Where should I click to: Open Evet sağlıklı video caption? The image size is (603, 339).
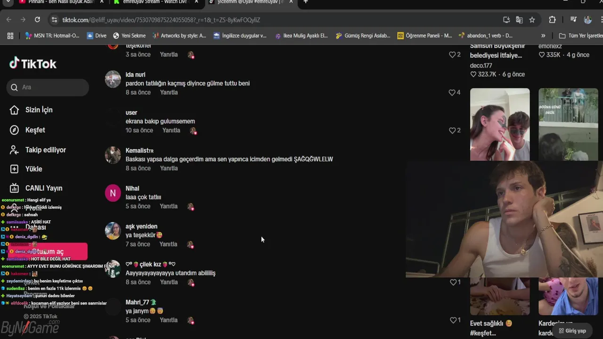tap(491, 328)
